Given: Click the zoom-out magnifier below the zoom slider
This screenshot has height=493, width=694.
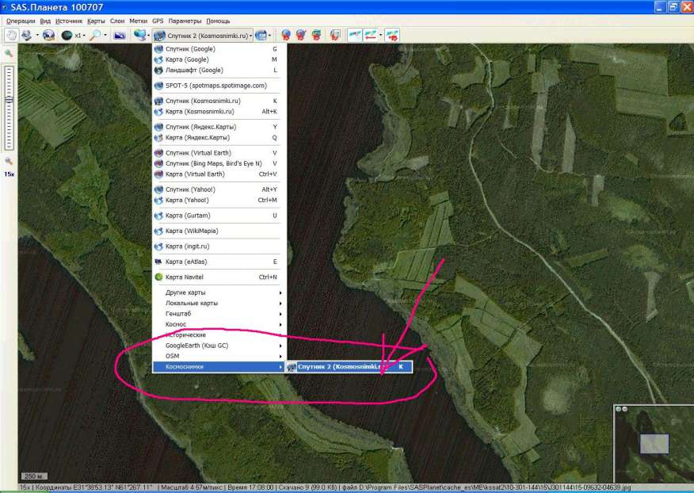Looking at the screenshot, I should click(x=9, y=161).
